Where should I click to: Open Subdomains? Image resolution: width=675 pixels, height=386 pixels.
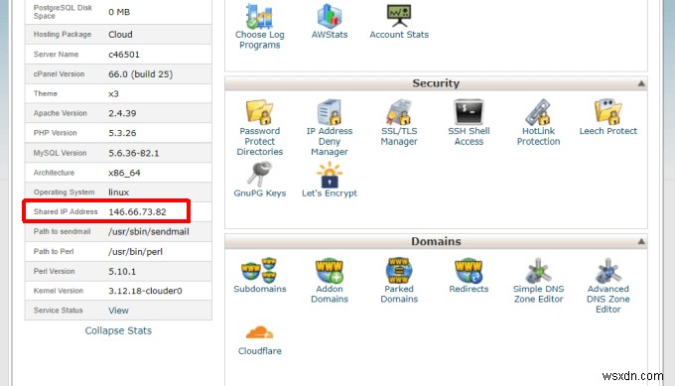point(260,276)
